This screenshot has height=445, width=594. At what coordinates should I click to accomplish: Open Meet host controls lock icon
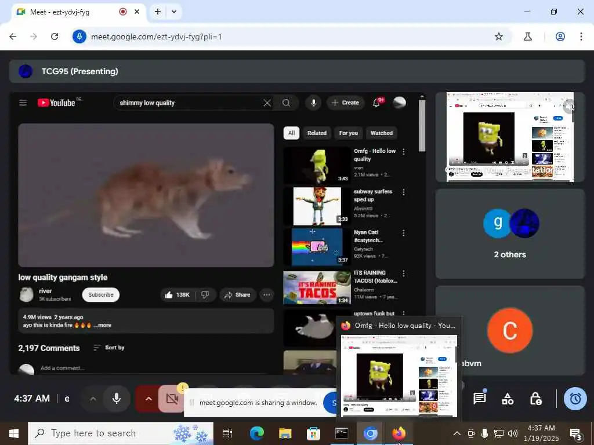point(535,399)
